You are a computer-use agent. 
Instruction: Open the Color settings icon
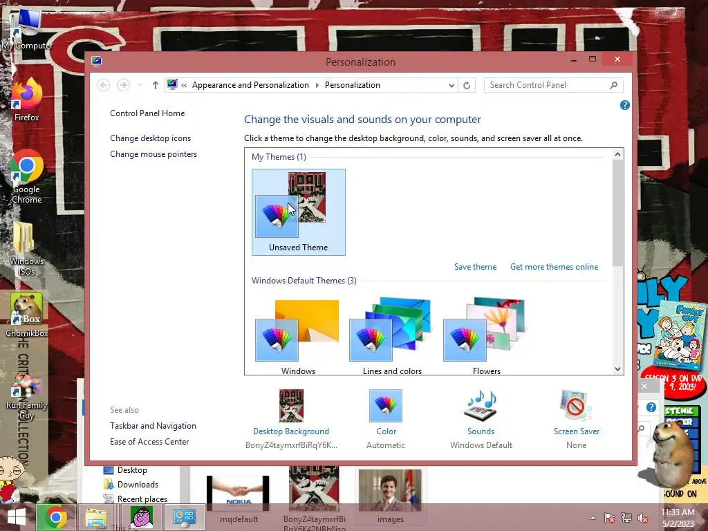point(386,405)
